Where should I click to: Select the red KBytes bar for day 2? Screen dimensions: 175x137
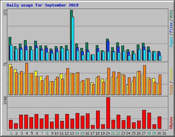[16, 126]
